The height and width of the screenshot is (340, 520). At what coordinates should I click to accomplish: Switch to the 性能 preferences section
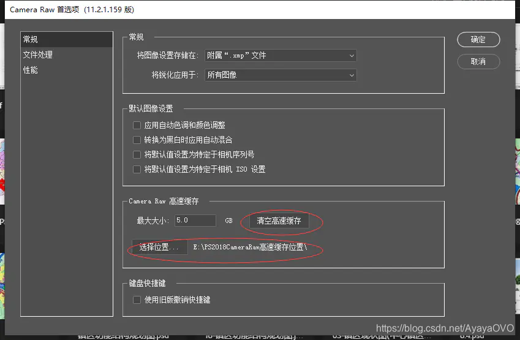(67, 70)
